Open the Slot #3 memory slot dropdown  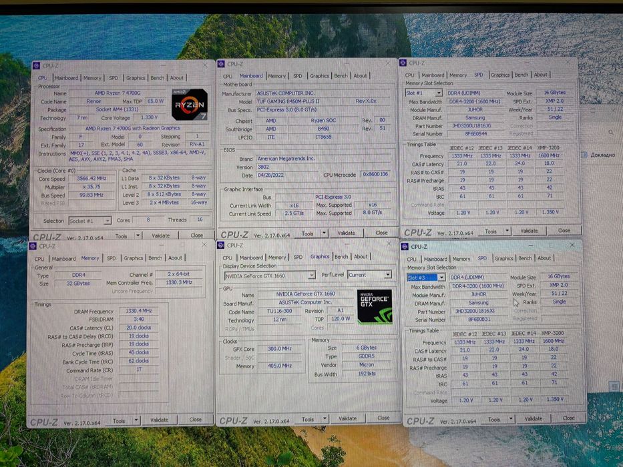426,277
